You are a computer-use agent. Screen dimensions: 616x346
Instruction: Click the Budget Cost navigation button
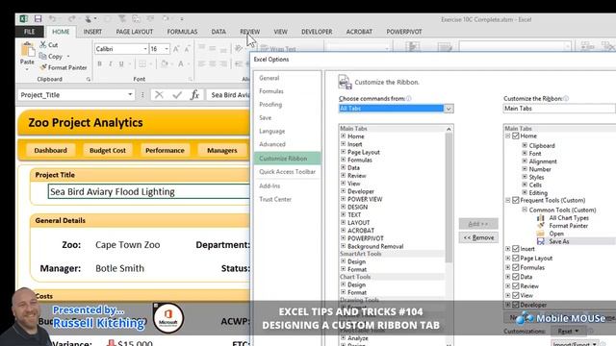[x=108, y=150]
